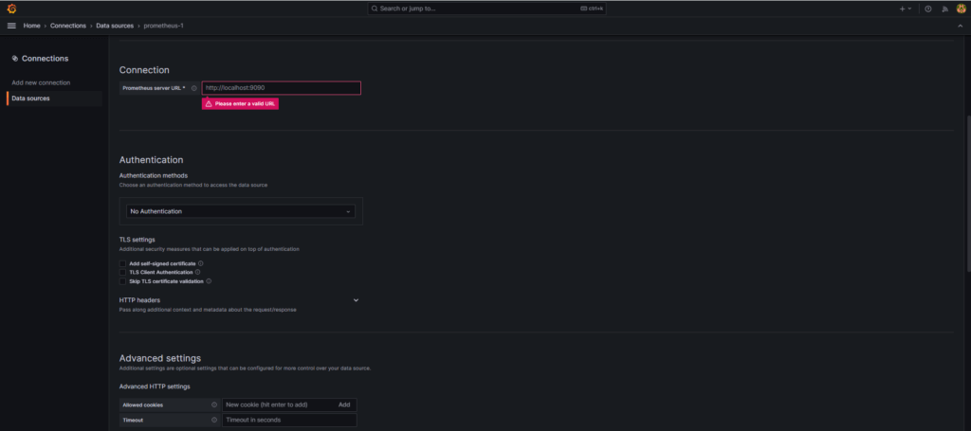Select Data sources in the sidebar
The height and width of the screenshot is (431, 971).
click(54, 99)
